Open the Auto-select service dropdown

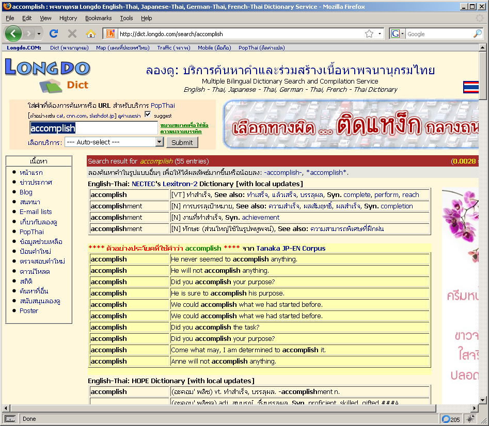click(x=114, y=142)
